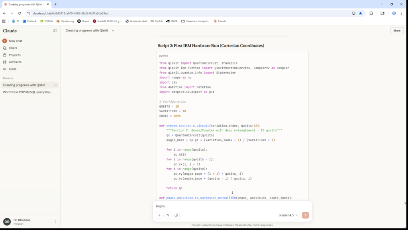
Task: Bookmark this page with the star icon
Action: tap(361, 13)
